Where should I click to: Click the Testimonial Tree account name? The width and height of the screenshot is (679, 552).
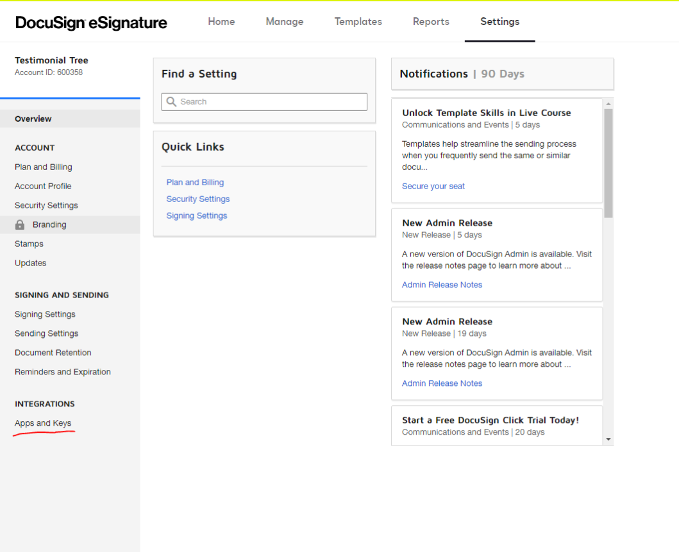(x=51, y=60)
